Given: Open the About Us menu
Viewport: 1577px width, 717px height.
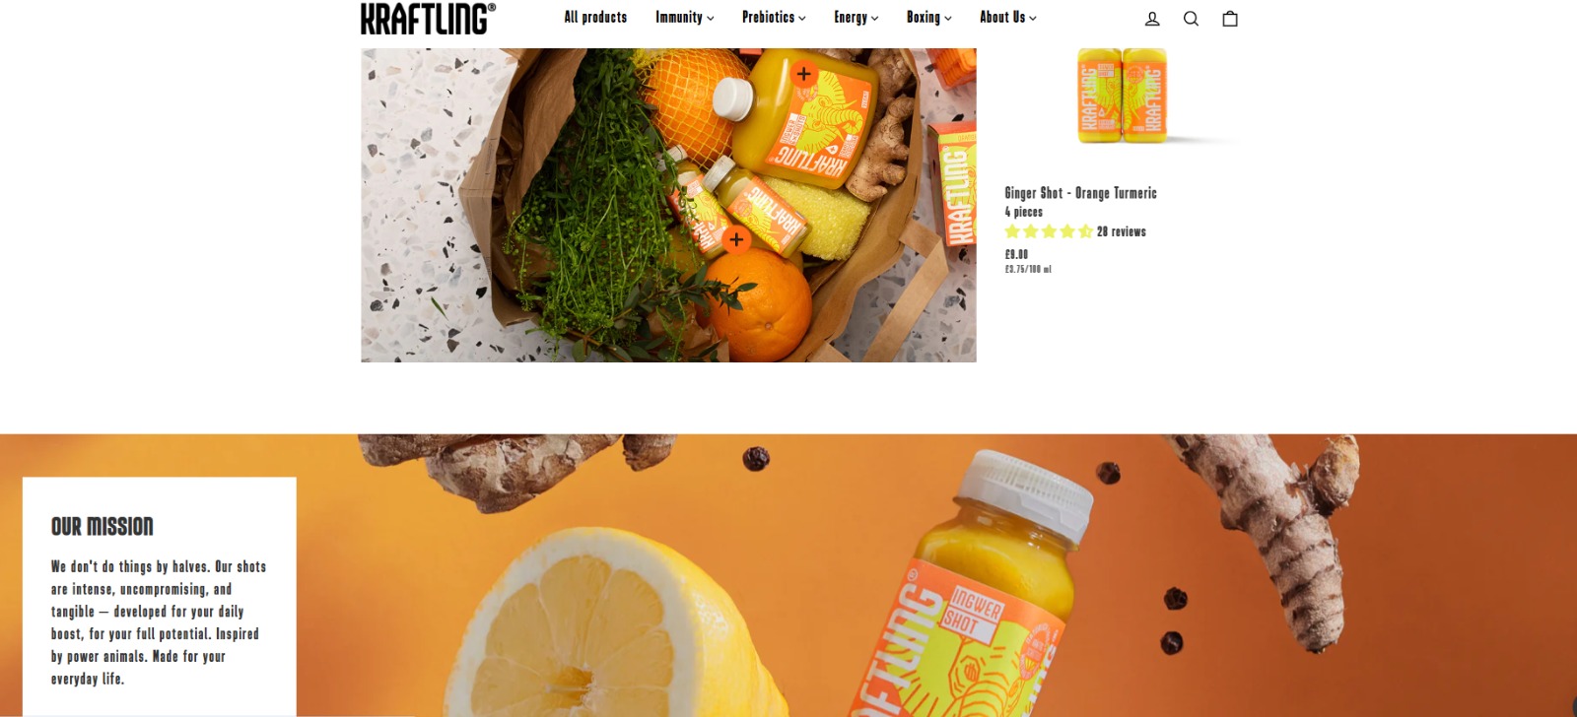Looking at the screenshot, I should (x=1007, y=18).
